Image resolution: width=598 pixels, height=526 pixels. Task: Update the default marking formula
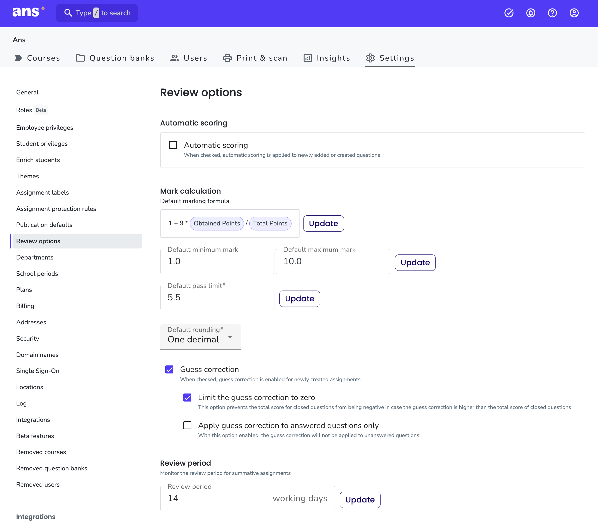pyautogui.click(x=323, y=223)
